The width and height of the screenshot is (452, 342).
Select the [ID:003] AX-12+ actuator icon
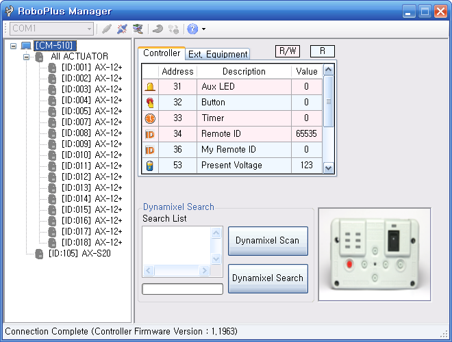52,90
